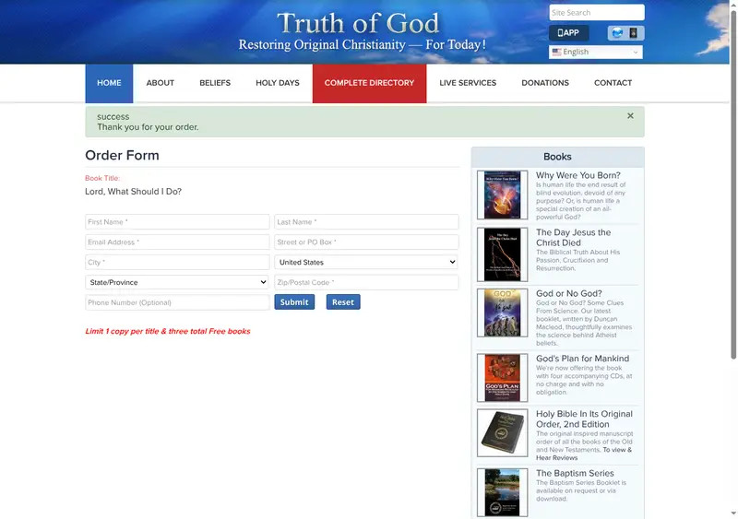Screen dimensions: 738x519
Task: Open the LIVE SERVICES menu item
Action: coord(468,83)
